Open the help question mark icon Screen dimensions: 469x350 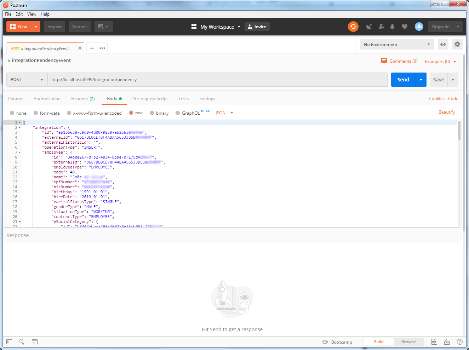(x=459, y=342)
